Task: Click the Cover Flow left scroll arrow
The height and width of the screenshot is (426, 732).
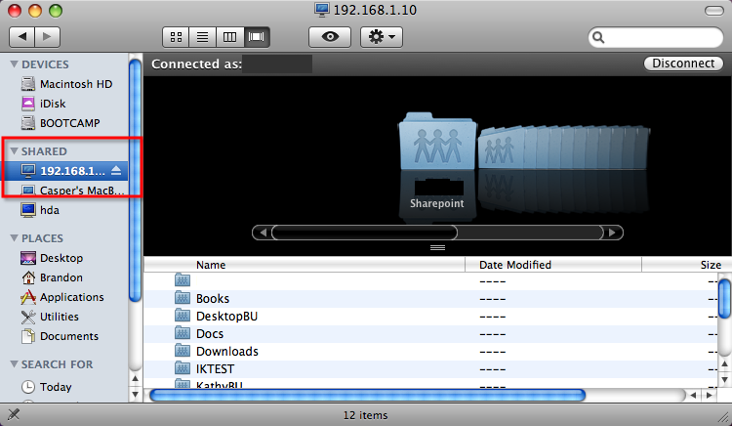Action: tap(263, 233)
